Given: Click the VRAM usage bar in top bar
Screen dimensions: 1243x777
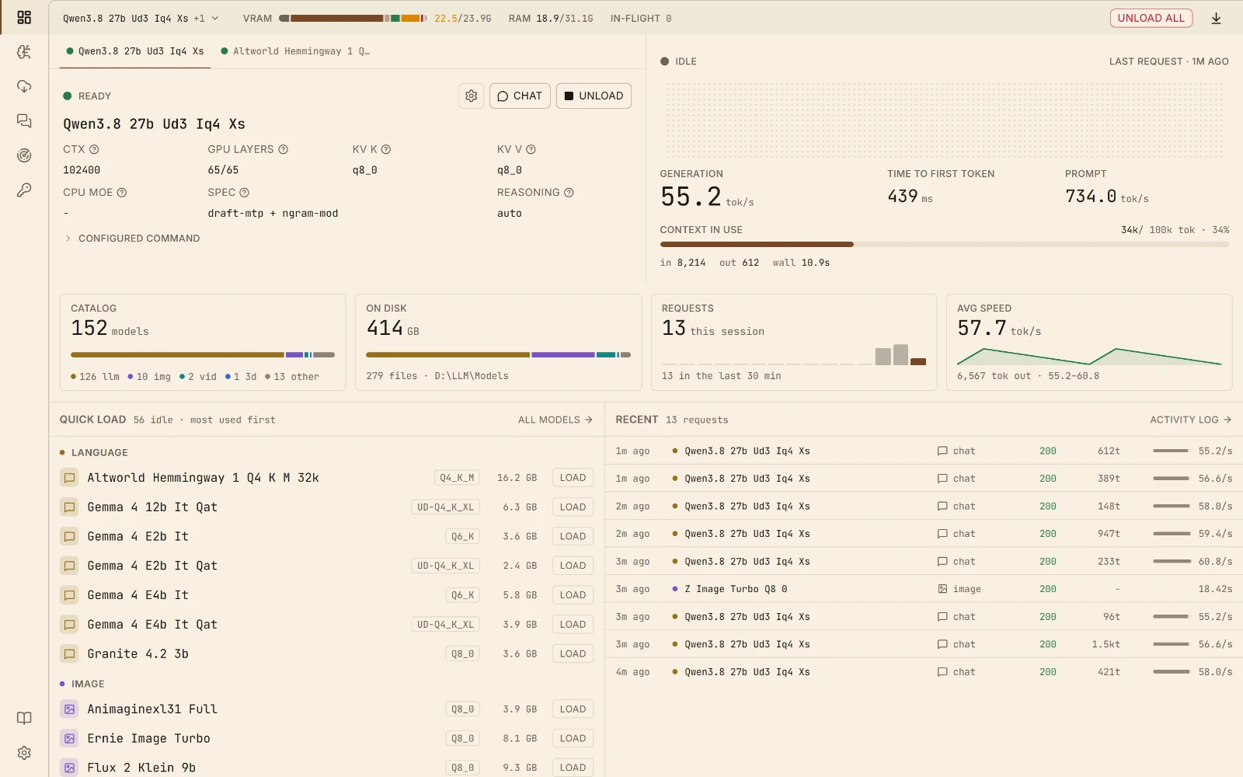Looking at the screenshot, I should 353,18.
